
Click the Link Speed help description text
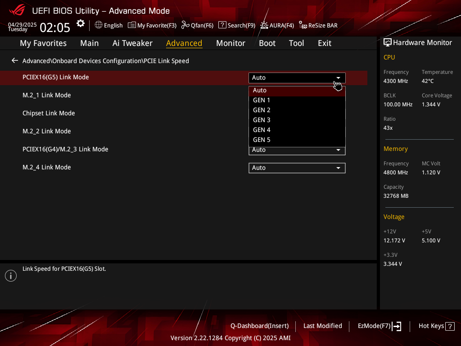pos(64,269)
